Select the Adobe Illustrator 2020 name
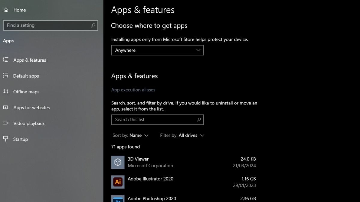 tap(151, 179)
